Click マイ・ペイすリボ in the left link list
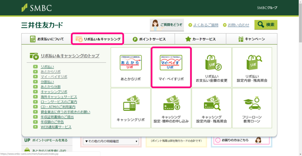Image resolution: width=302 pixels, height=156 pixels. coord(54,77)
